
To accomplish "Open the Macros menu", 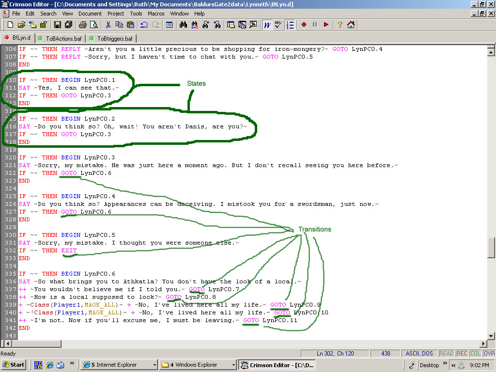I will click(156, 14).
